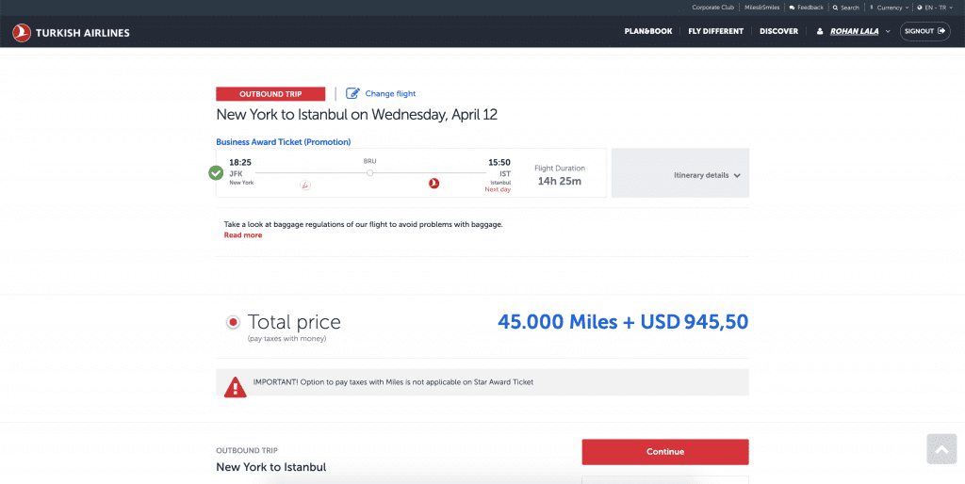This screenshot has width=965, height=484.
Task: Click the Turkish Airlines logo
Action: [71, 33]
